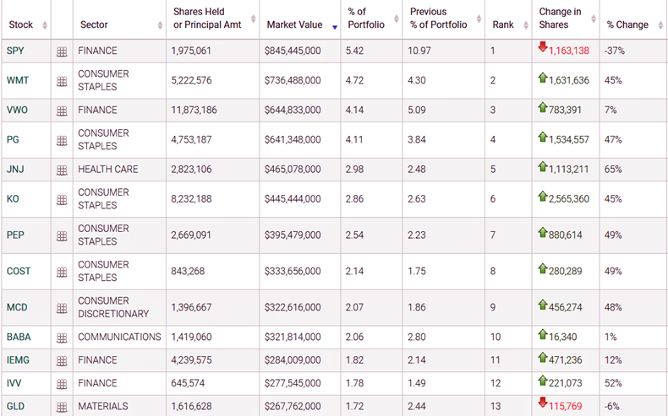Open the grid icon in PG row
The height and width of the screenshot is (416, 668).
62,141
